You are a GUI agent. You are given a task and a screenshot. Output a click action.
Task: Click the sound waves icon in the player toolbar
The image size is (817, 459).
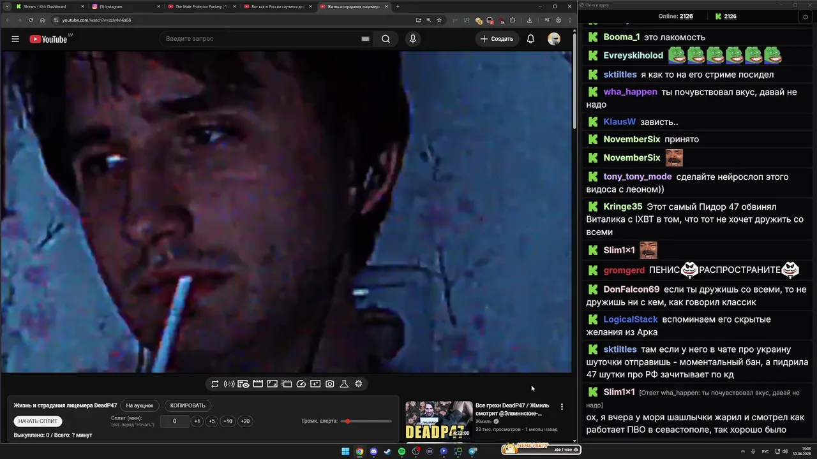pos(229,384)
